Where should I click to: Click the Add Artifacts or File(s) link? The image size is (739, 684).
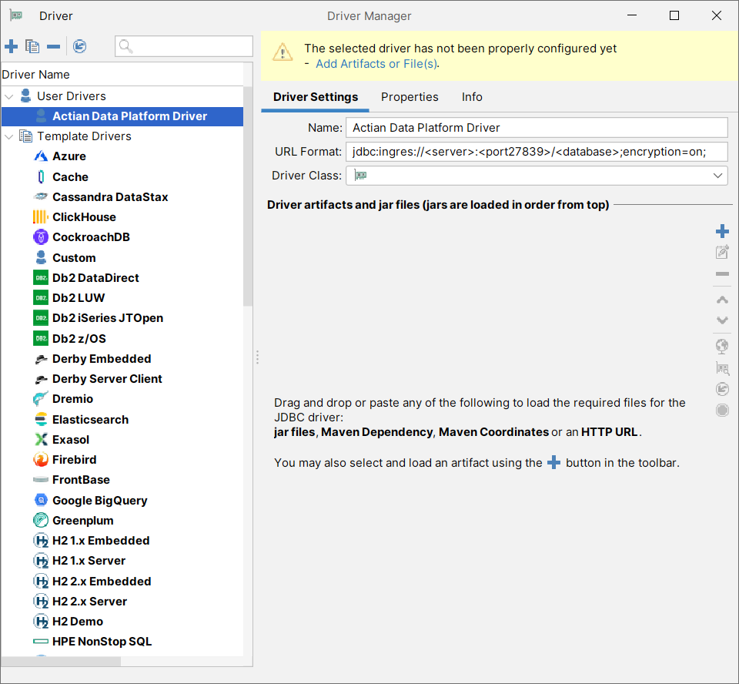[x=376, y=64]
